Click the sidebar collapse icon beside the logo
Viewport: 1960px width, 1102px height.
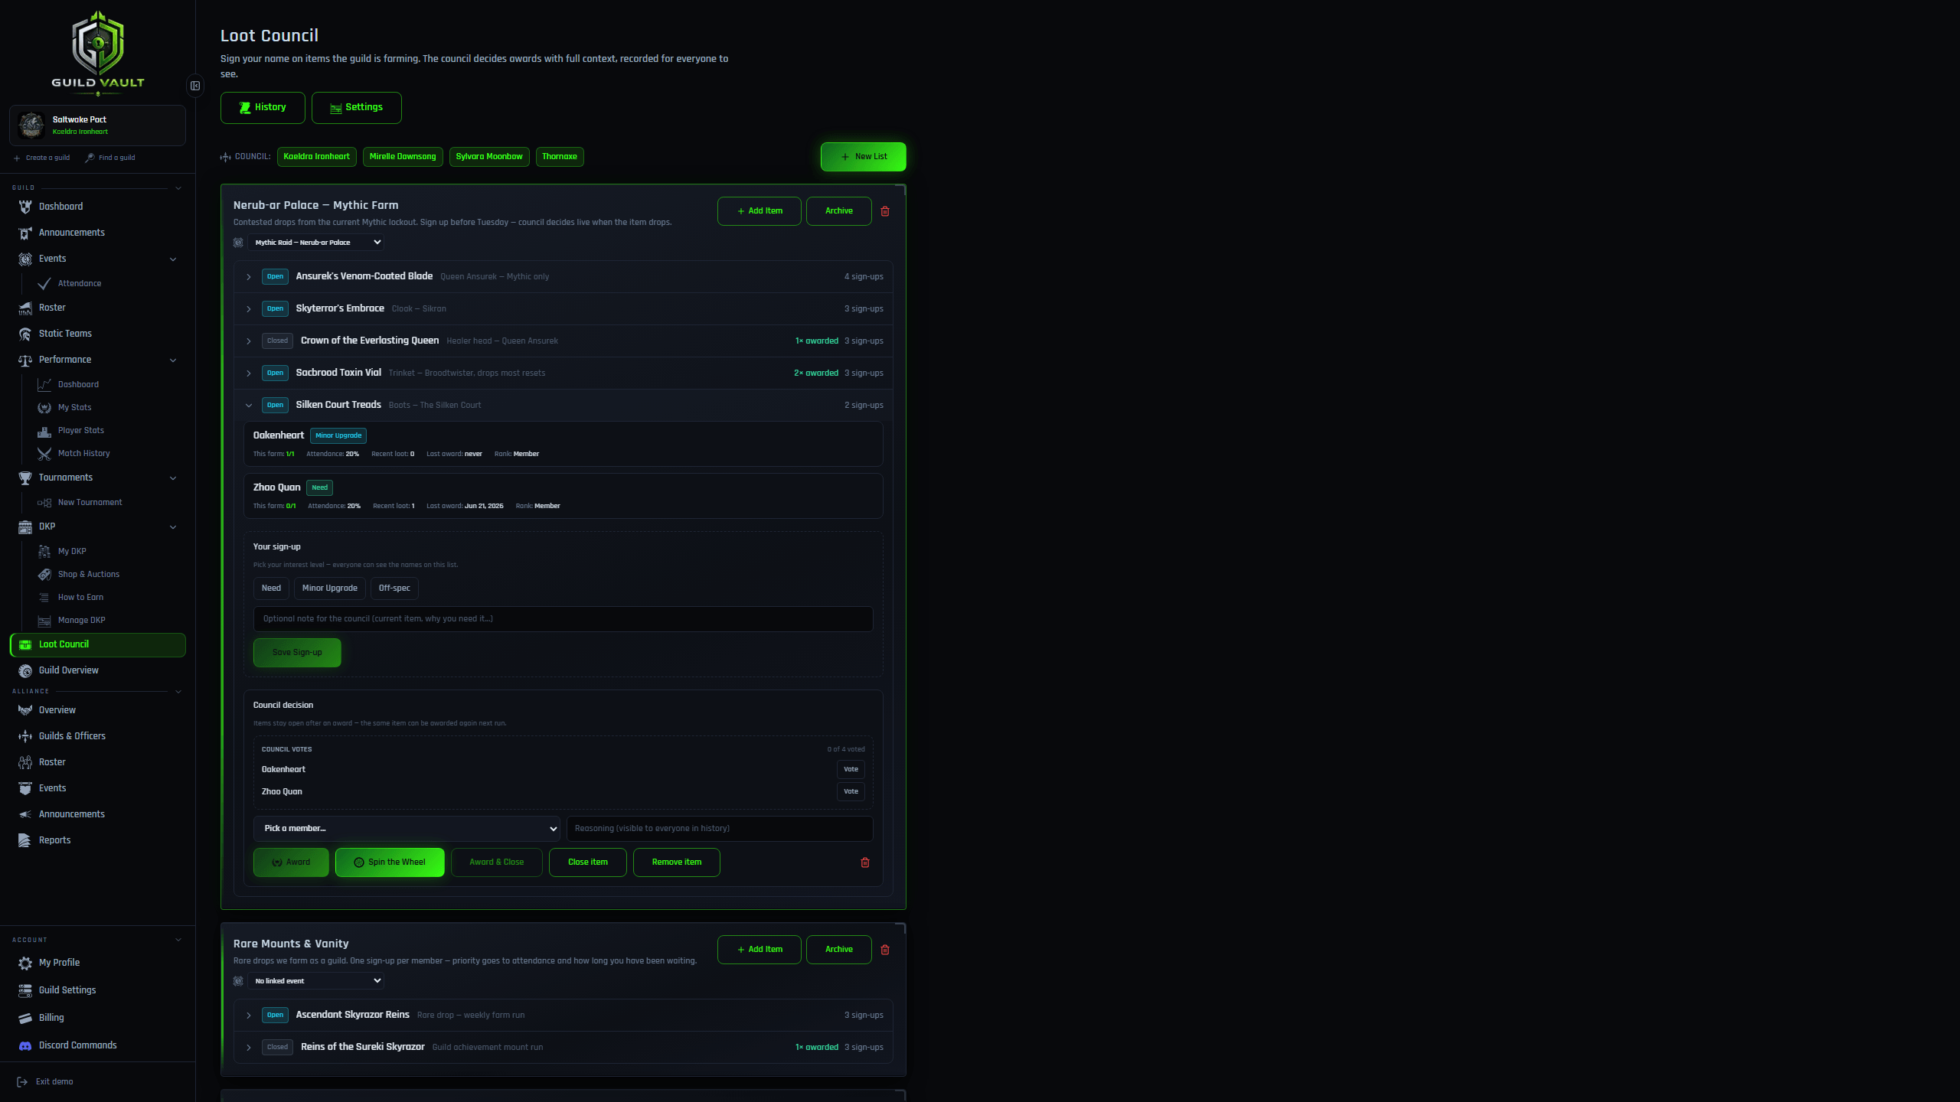pos(195,86)
